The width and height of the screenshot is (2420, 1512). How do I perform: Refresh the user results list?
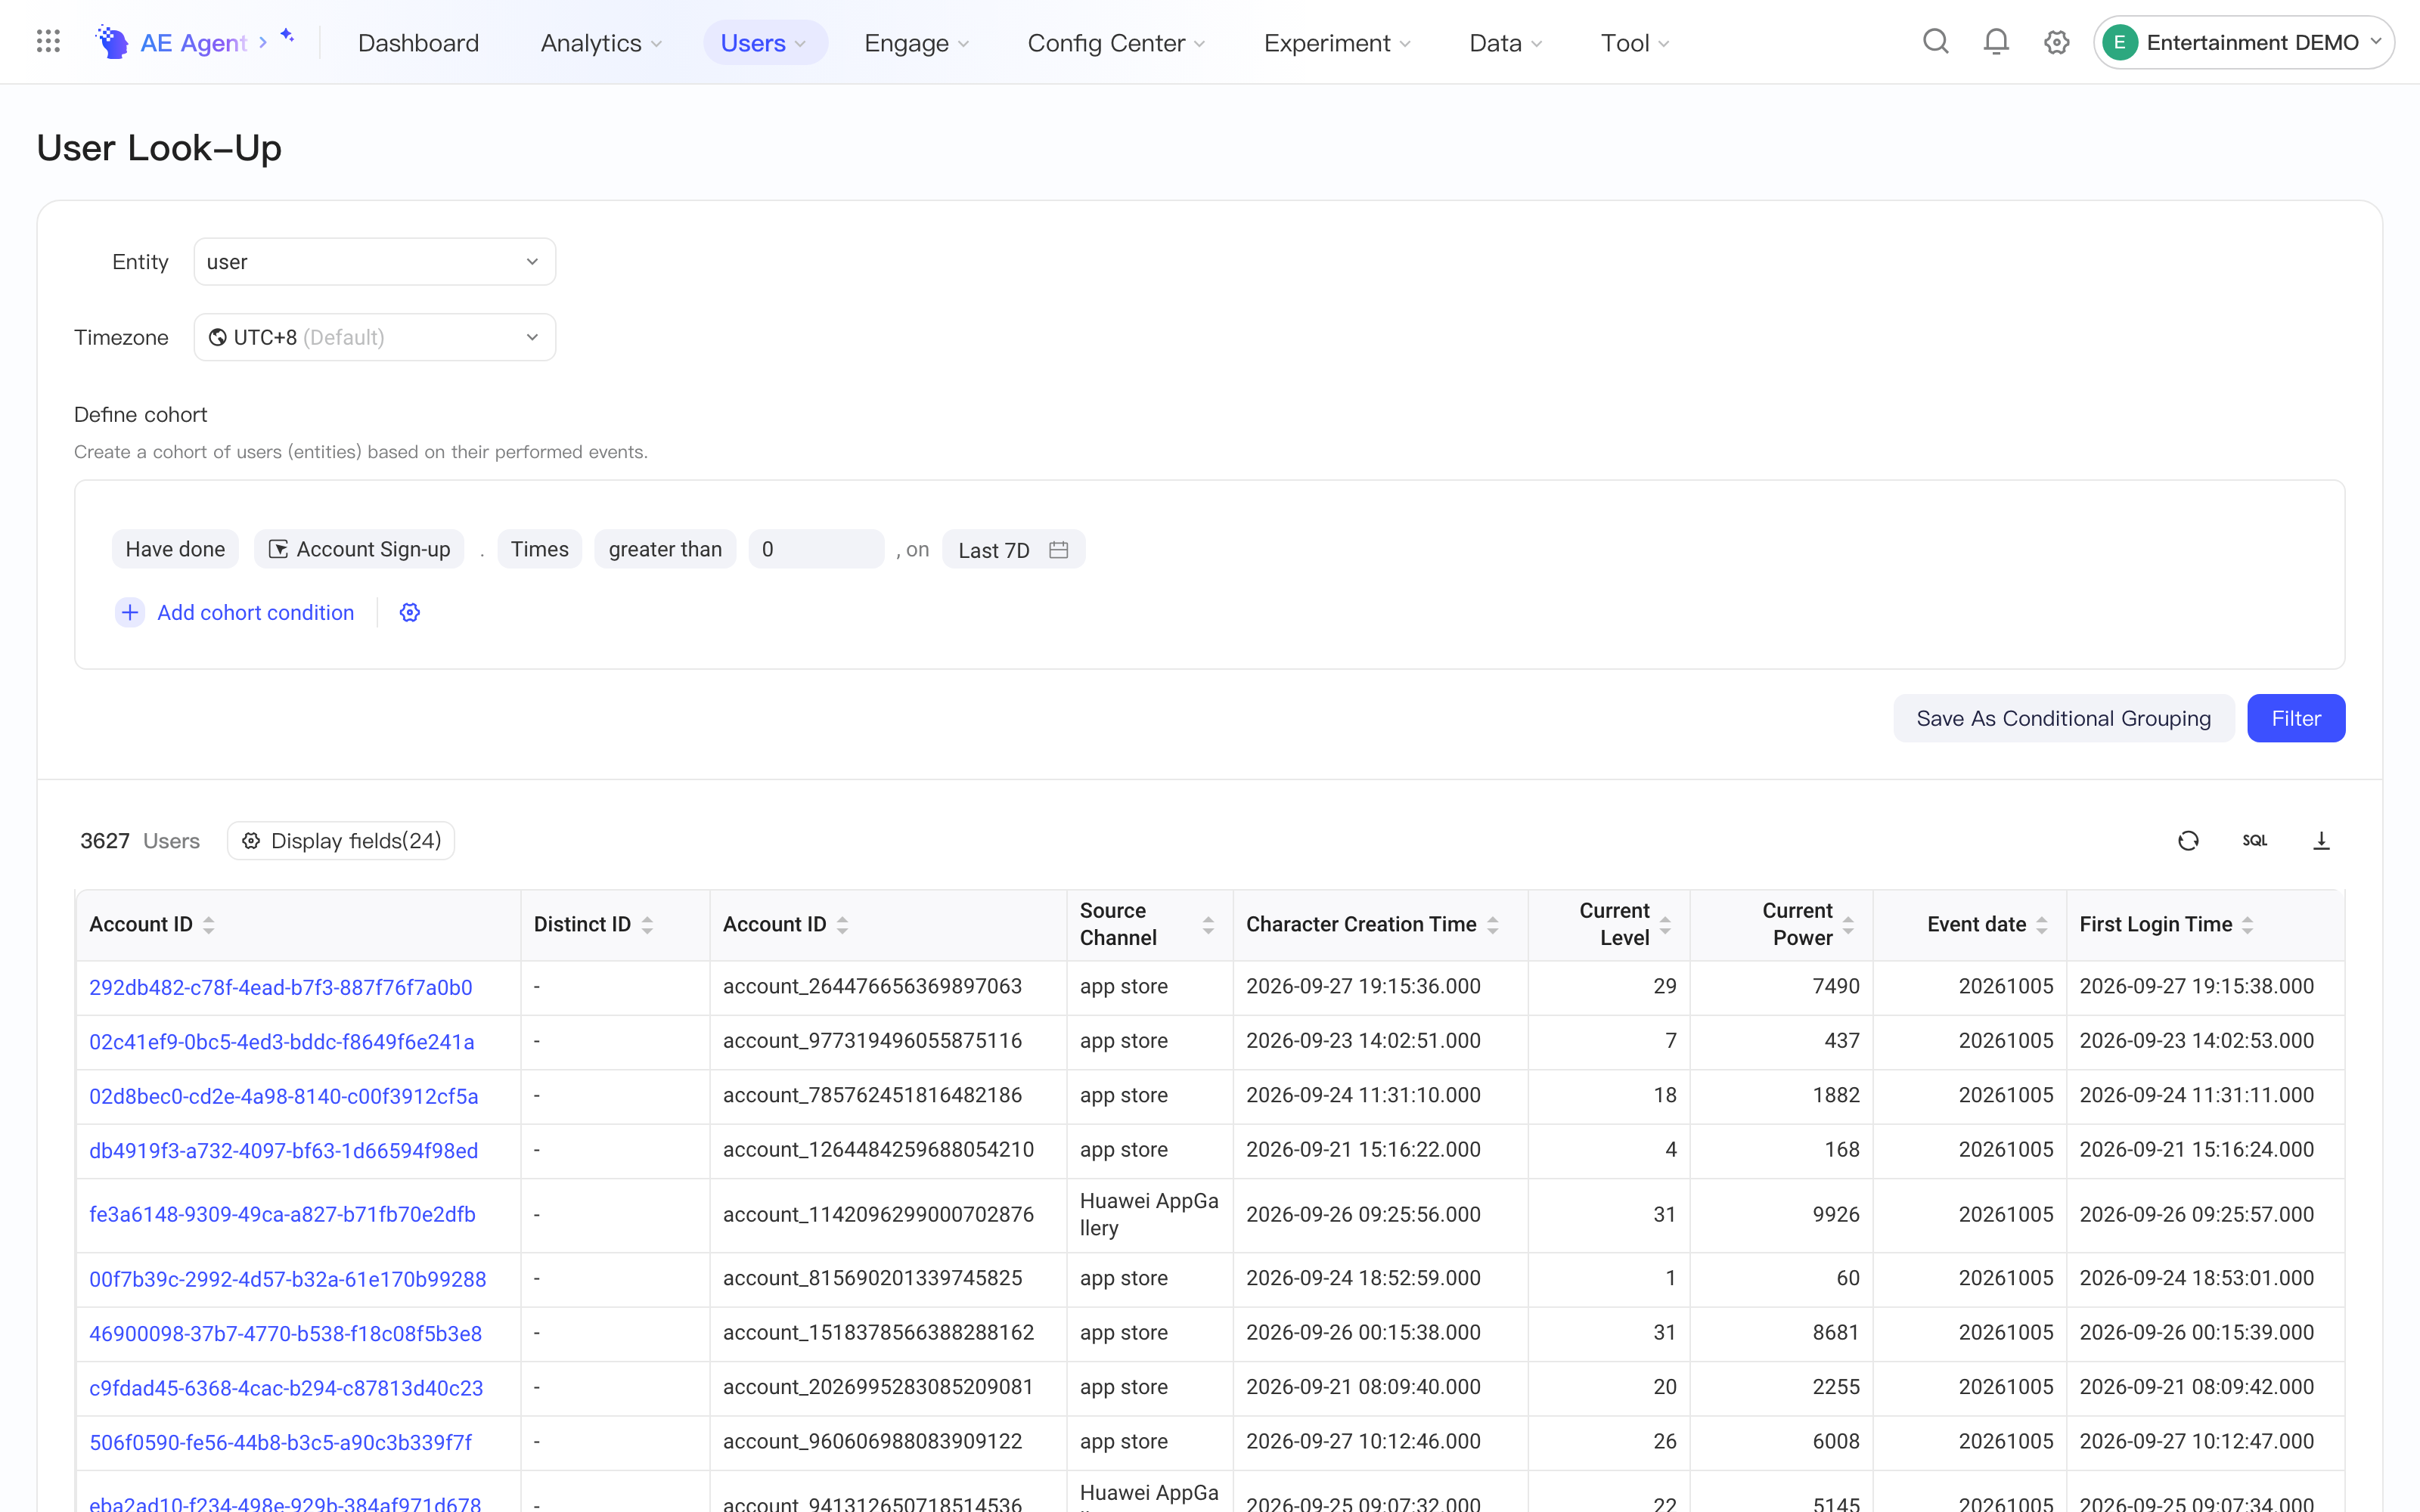tap(2188, 841)
